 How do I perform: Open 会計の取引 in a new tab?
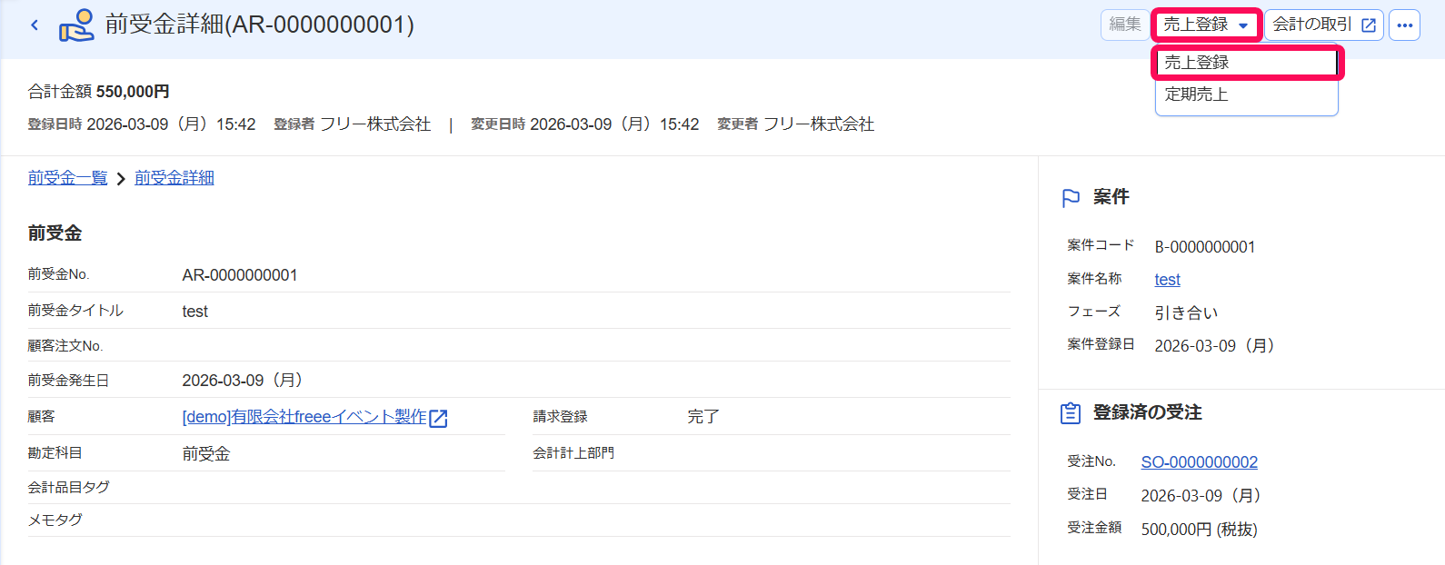1324,25
